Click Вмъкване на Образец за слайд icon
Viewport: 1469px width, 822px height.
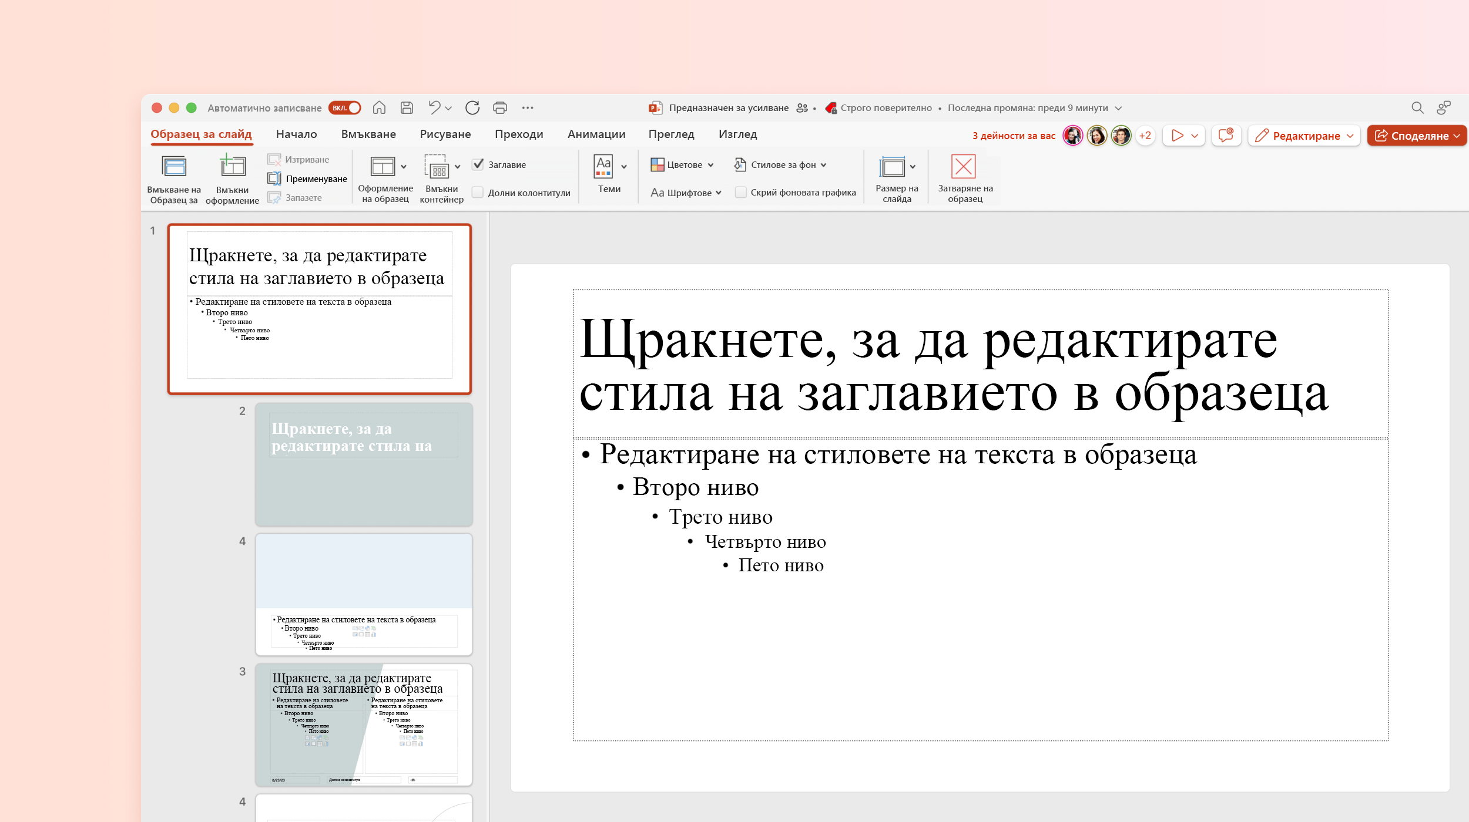(174, 167)
